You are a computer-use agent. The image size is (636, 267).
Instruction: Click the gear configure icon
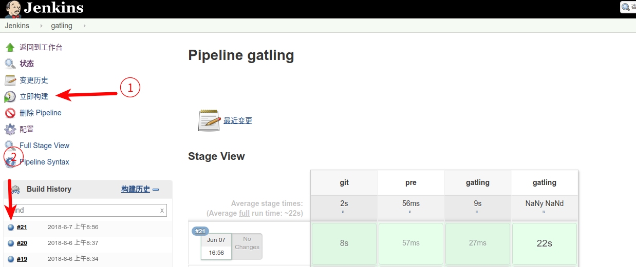point(10,130)
